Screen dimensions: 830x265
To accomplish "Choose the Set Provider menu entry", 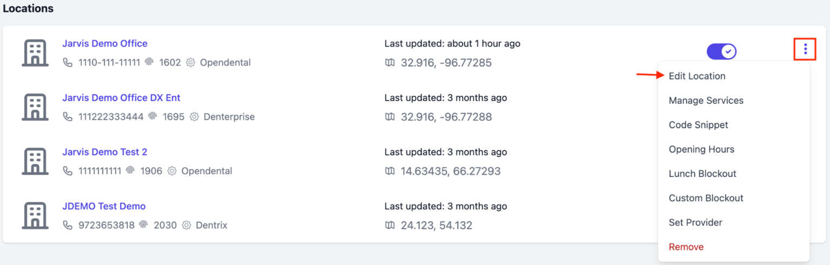I will click(x=695, y=222).
